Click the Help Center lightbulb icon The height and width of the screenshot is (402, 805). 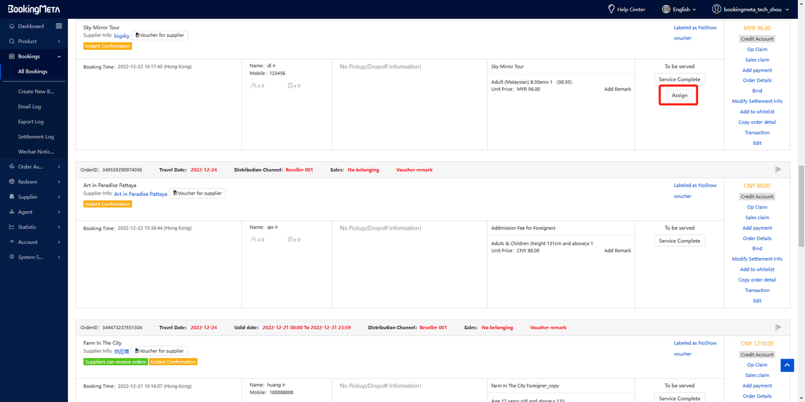(x=611, y=9)
